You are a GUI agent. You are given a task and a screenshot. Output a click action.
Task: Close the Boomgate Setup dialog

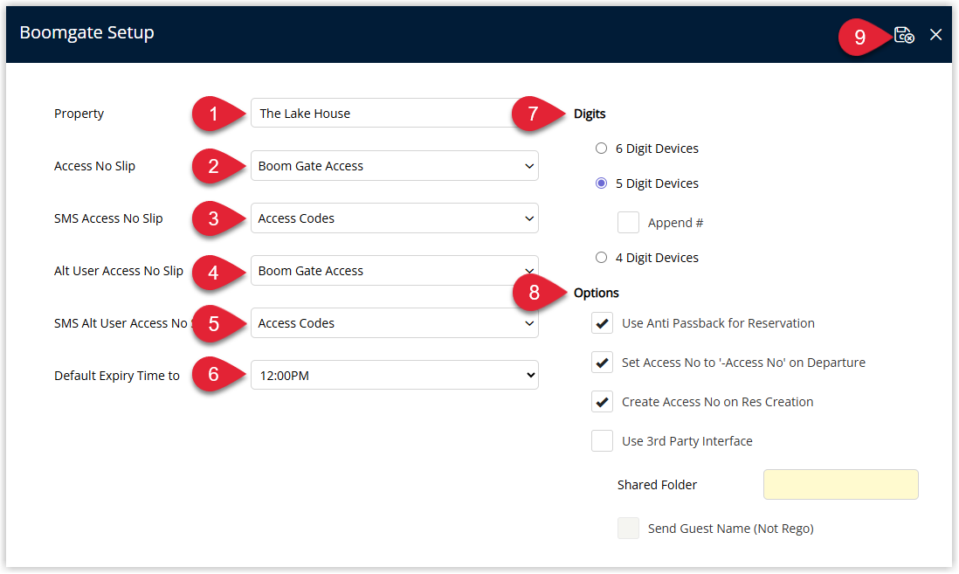(935, 35)
